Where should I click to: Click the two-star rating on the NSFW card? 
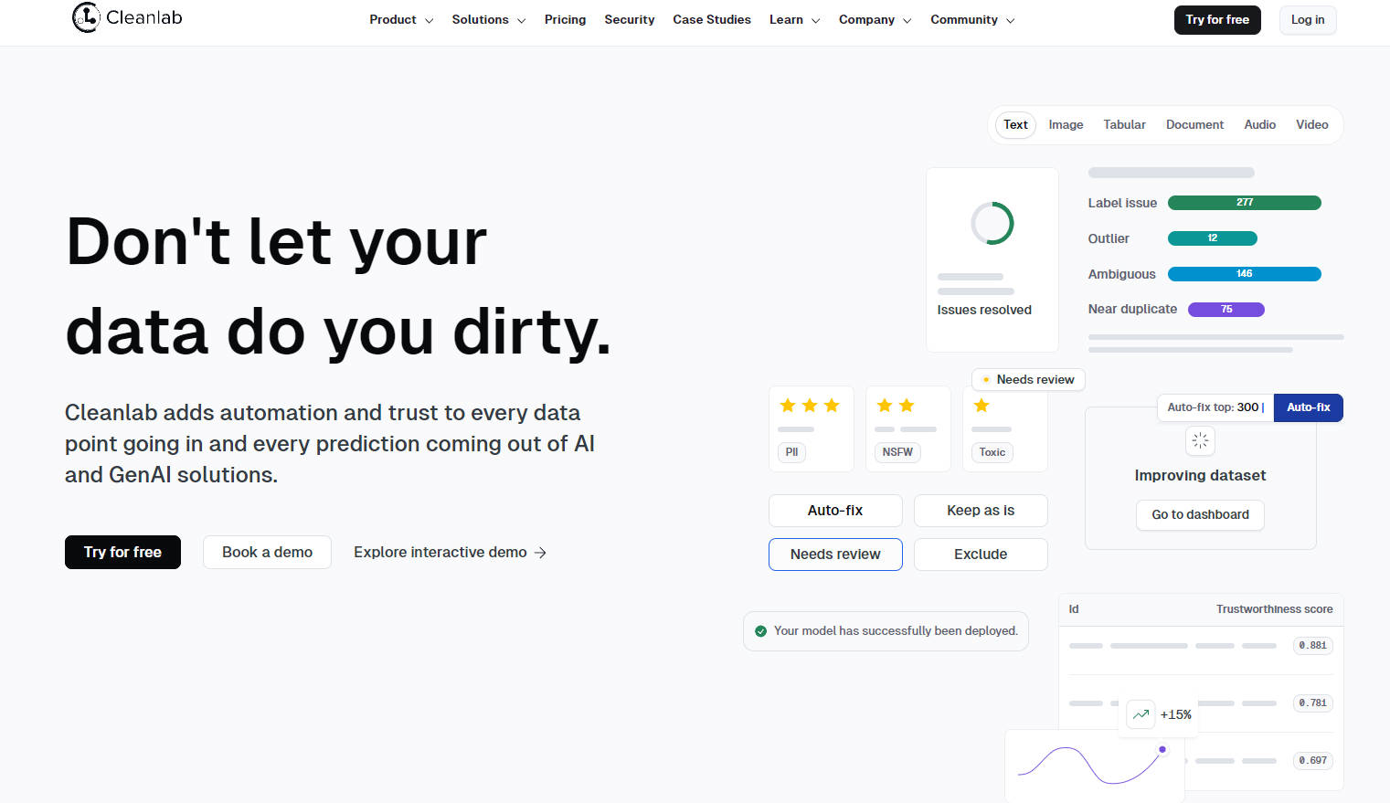896,406
